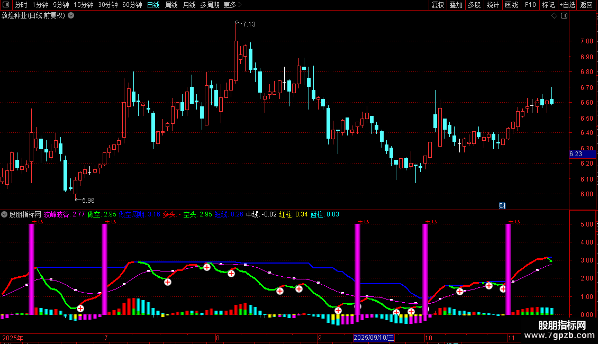Select the 15分钟 period

[84, 5]
